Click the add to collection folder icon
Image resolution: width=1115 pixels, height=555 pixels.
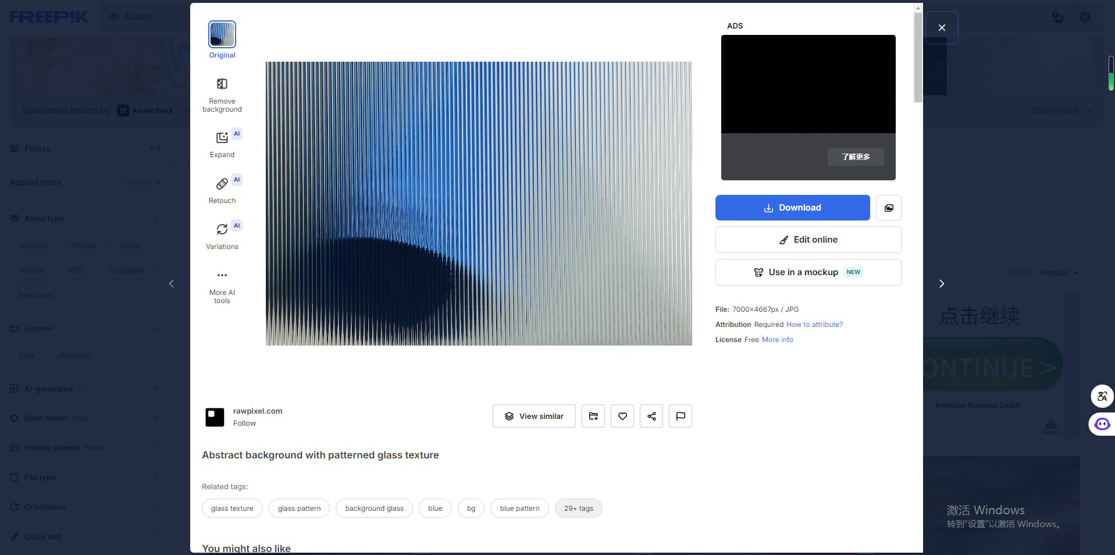pos(593,416)
